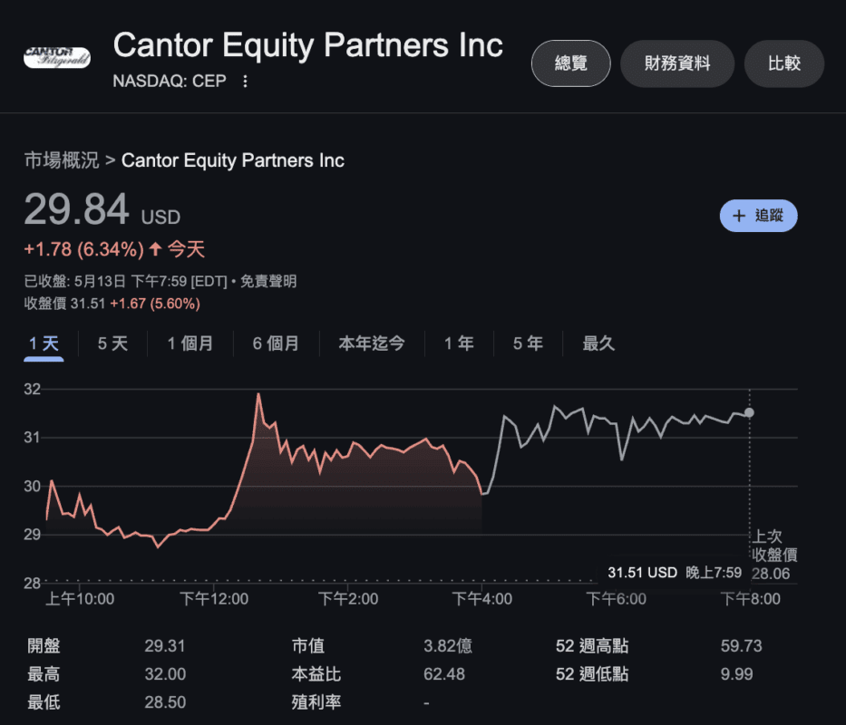Click the gray endpoint marker on the chart
This screenshot has width=846, height=725.
pyautogui.click(x=749, y=412)
